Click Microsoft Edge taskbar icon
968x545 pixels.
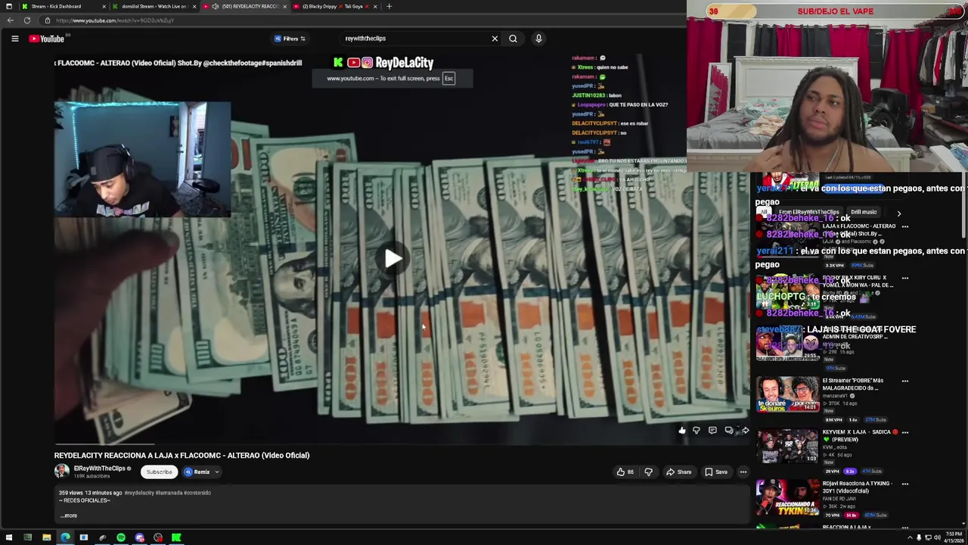tap(65, 537)
